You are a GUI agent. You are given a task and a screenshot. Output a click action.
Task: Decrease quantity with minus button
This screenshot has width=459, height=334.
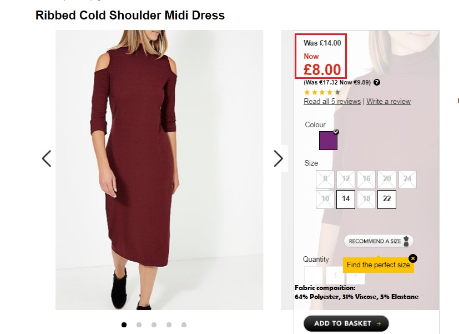click(314, 276)
